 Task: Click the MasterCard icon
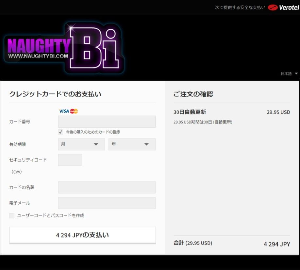(x=74, y=111)
